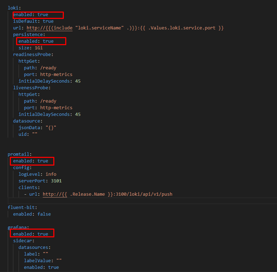Click grafana's highlighted enabled: true line
Screen dimensions: 277x272
32,233
